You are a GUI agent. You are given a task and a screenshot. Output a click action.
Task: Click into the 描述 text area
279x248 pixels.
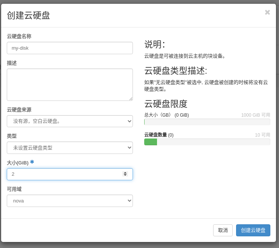pos(70,85)
